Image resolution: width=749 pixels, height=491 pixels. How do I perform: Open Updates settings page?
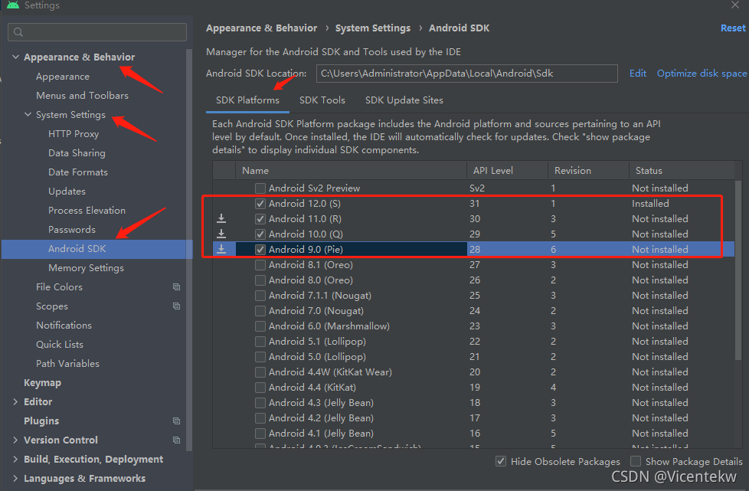coord(67,191)
